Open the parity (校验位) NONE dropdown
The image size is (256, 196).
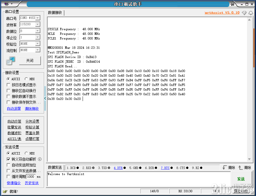(38, 44)
